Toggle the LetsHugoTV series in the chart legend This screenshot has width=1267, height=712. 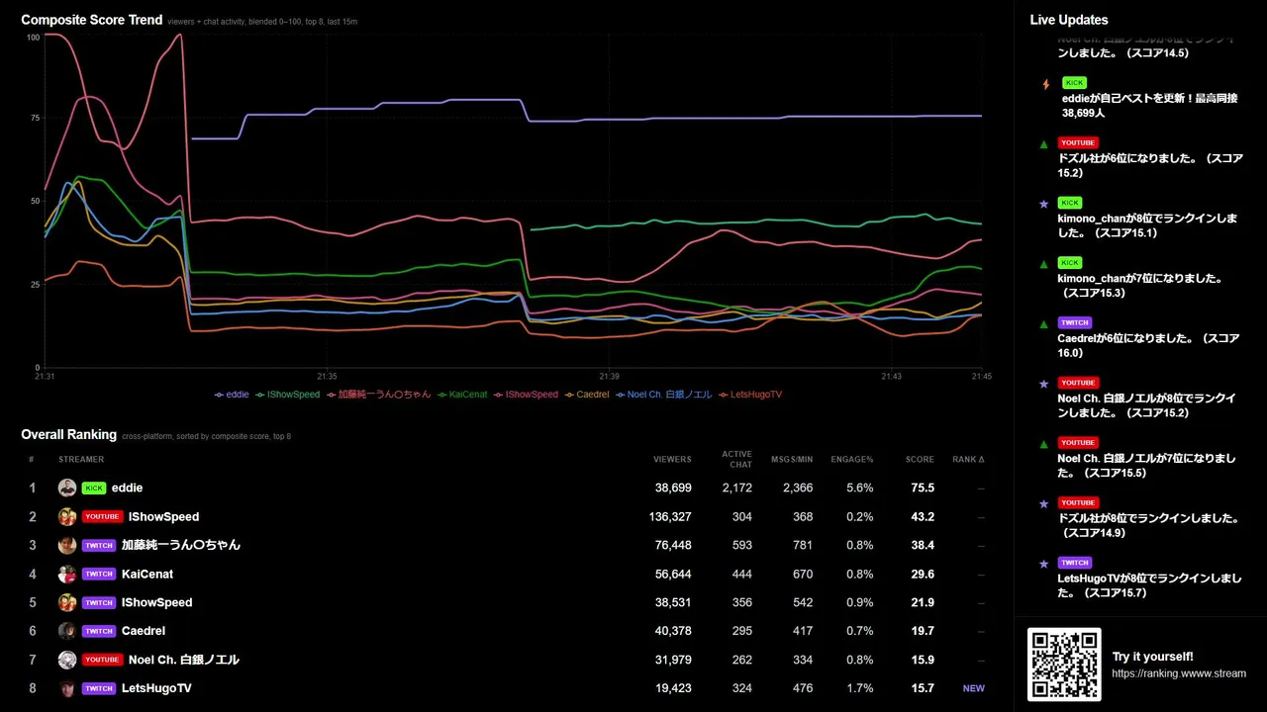click(x=749, y=395)
